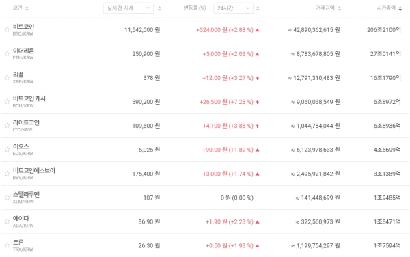410x257 pixels.
Task: Favorite the 비트코인 BTC/KRW star
Action: click(x=7, y=29)
